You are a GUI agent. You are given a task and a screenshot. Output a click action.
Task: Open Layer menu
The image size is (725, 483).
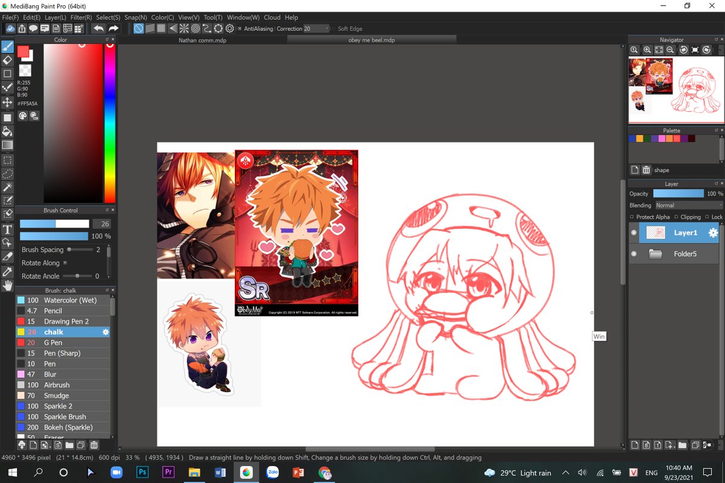56,18
